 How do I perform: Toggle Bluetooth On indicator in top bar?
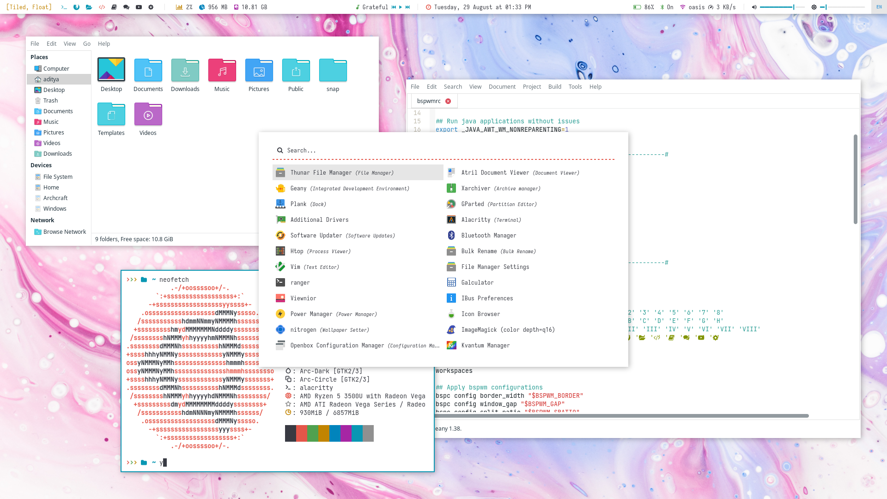click(x=666, y=7)
